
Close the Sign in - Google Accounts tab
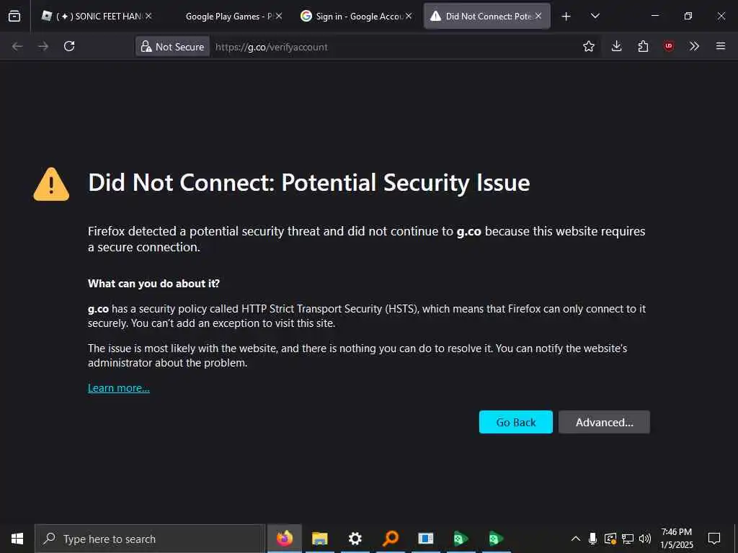coord(409,16)
